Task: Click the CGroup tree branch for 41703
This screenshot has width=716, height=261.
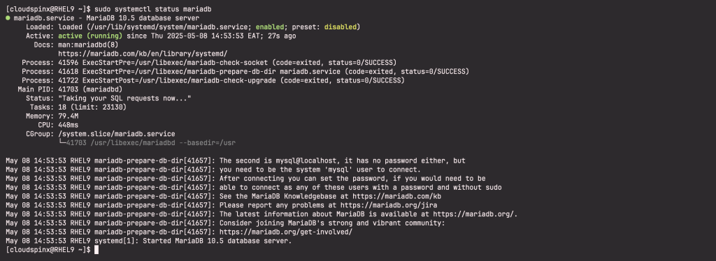Action: tap(147, 143)
